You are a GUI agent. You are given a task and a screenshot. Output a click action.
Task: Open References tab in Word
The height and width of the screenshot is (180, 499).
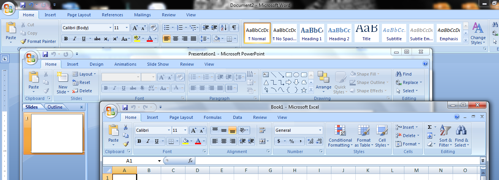[x=112, y=15]
